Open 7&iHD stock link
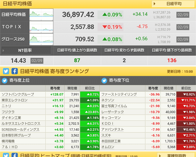Viewport: 196px width, 157px height. 10,147
